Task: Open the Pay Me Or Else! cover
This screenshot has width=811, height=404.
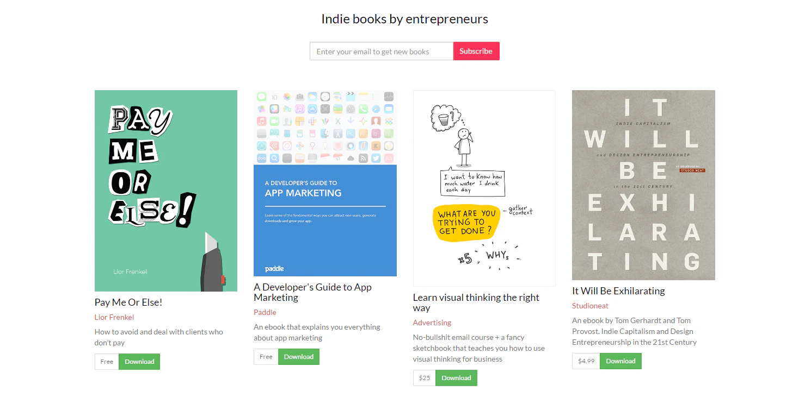Action: pos(166,191)
